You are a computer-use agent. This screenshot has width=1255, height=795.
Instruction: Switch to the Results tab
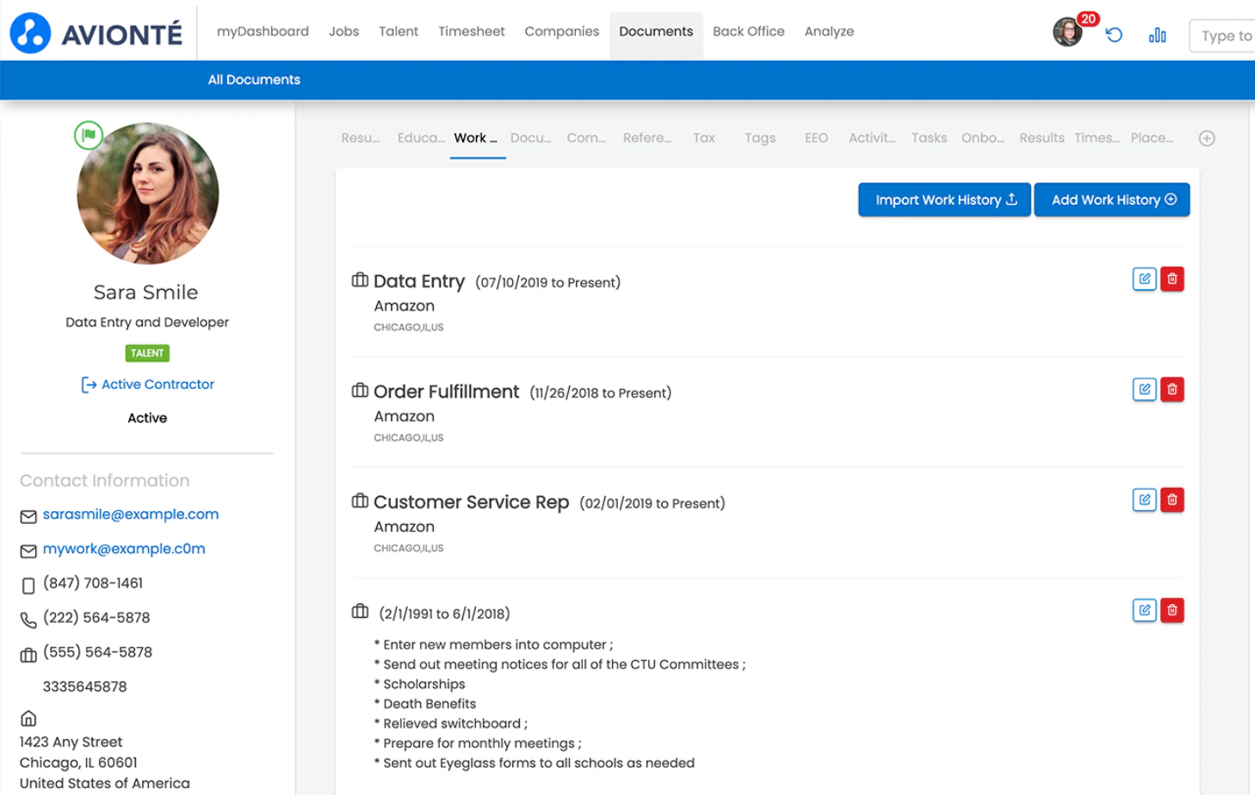pyautogui.click(x=1042, y=138)
